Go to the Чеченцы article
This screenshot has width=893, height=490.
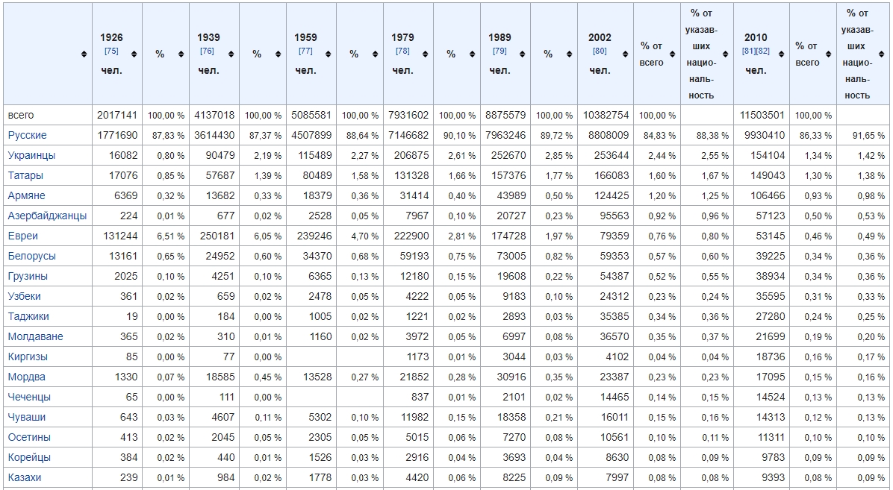point(29,397)
